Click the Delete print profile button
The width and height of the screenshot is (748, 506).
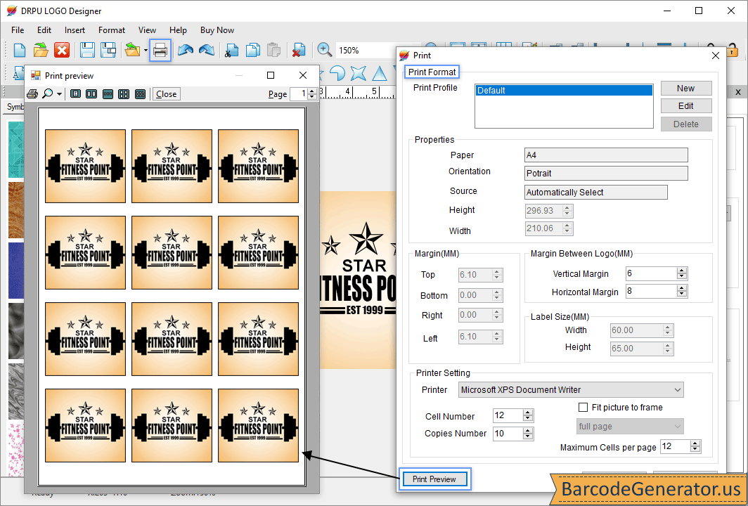pos(686,124)
